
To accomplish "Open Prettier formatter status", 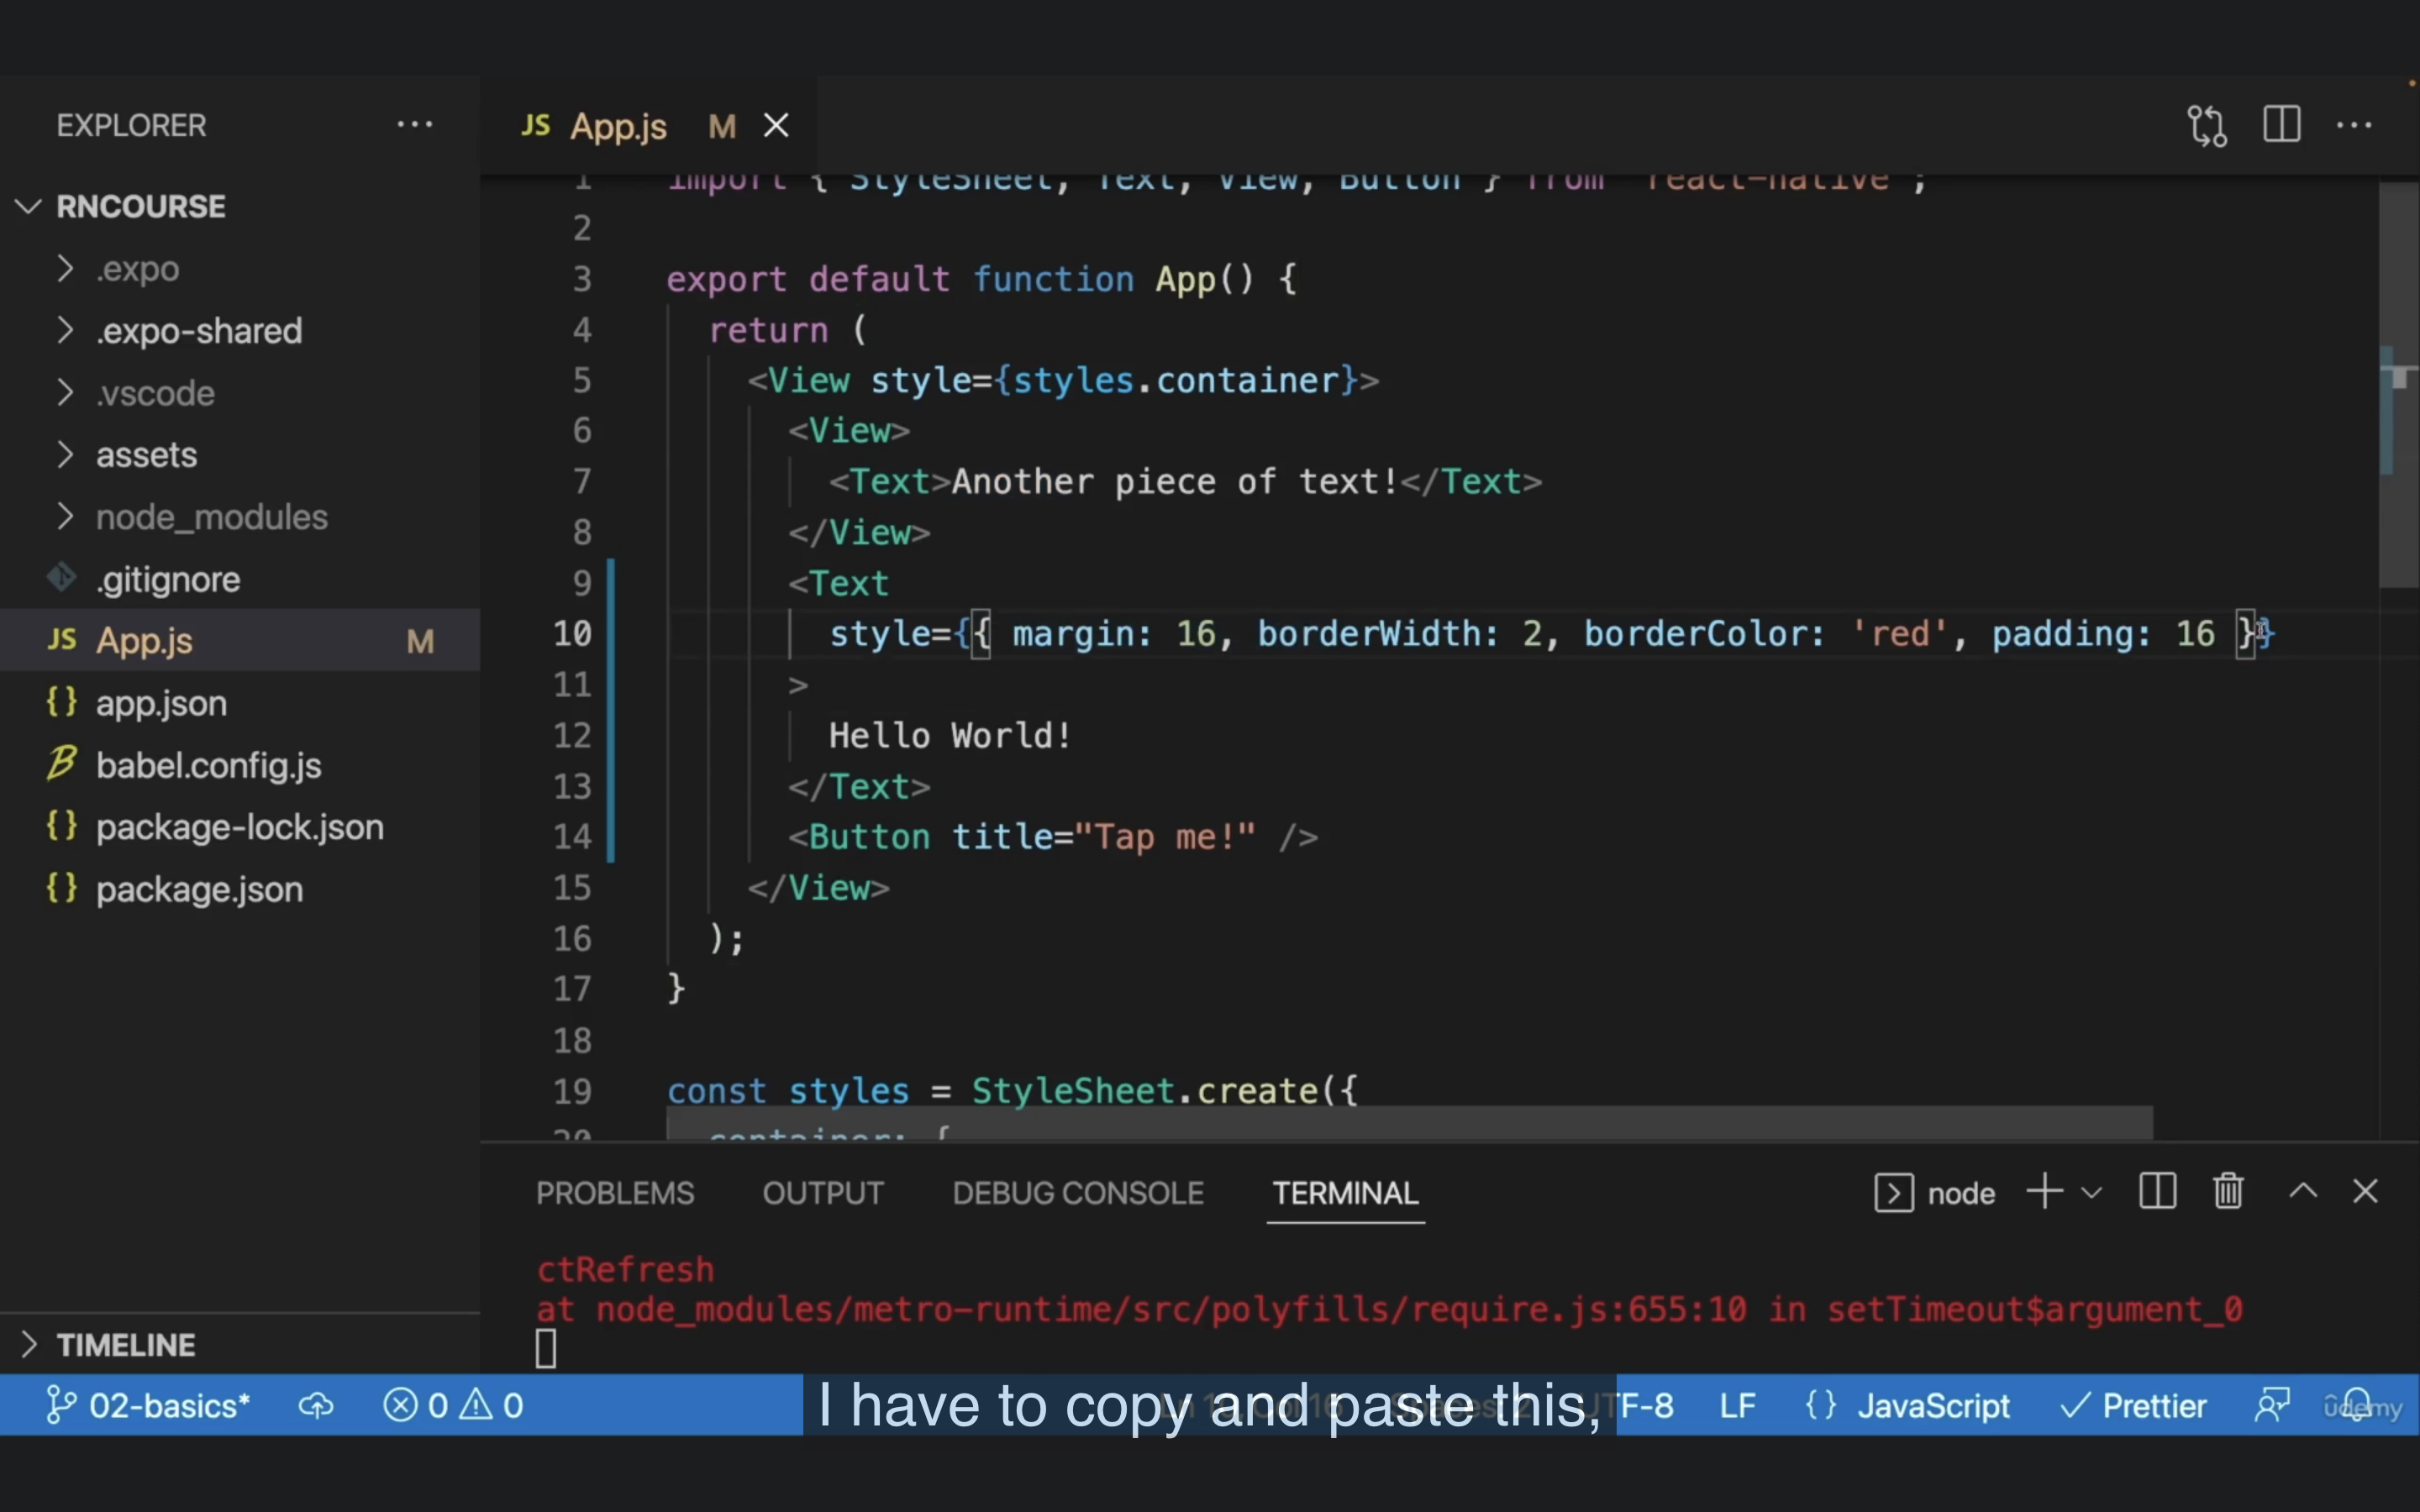I will coord(2133,1405).
